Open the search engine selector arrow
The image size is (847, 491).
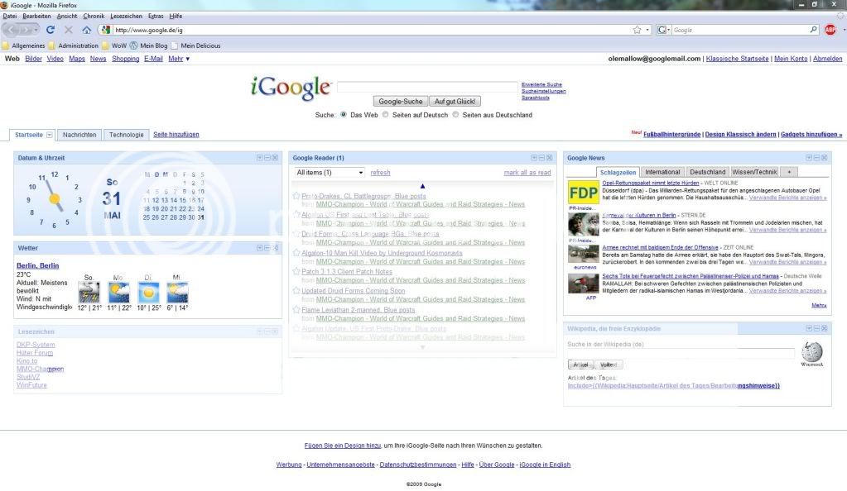click(667, 30)
